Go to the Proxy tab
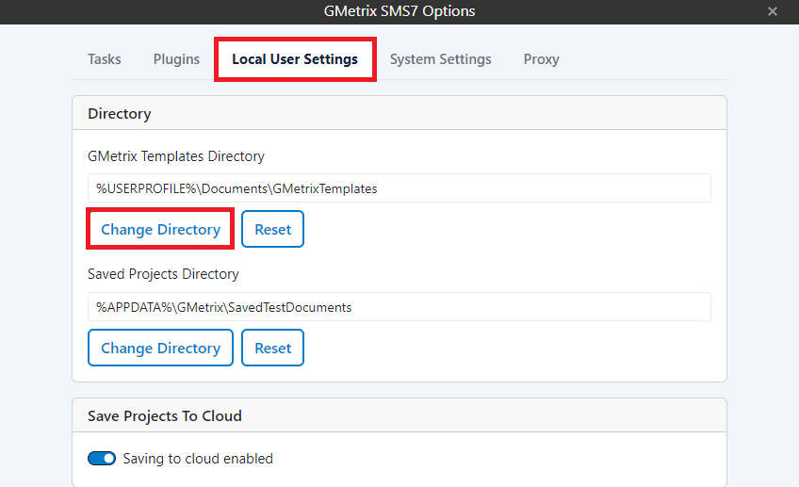This screenshot has height=487, width=799. tap(541, 59)
